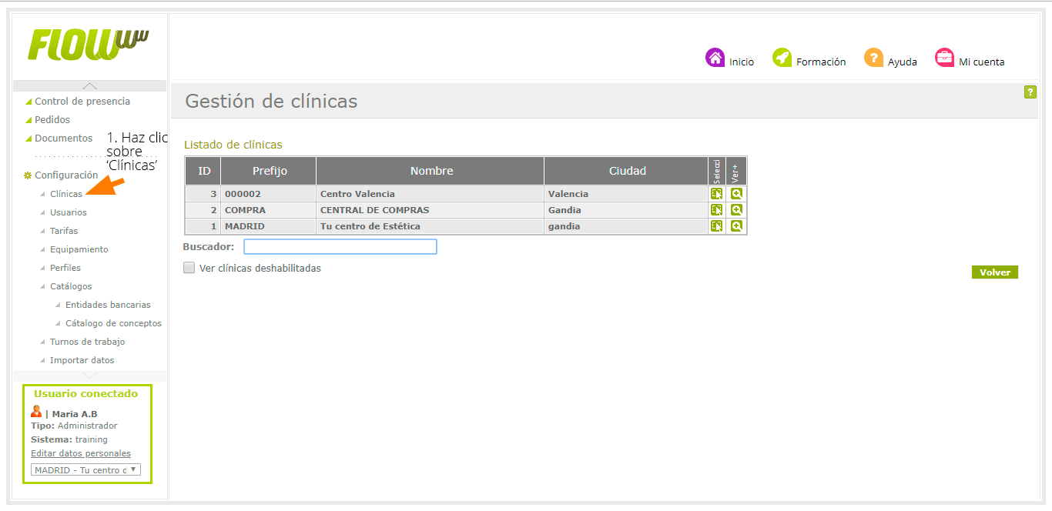Open Formación via the rocket icon
This screenshot has height=511, width=1052.
point(782,58)
